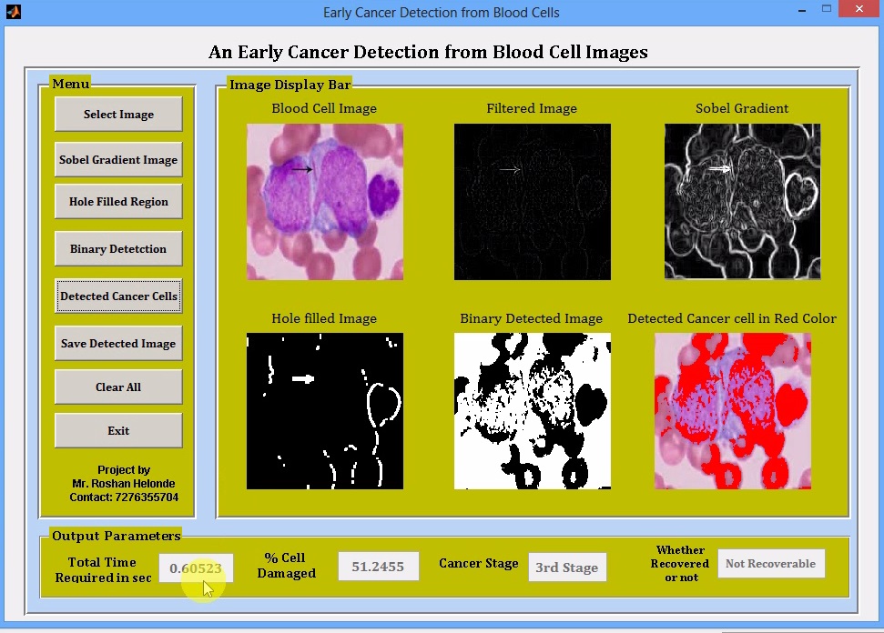Click the Sobel Gradient image preview
Screen dimensions: 884x633
click(740, 202)
